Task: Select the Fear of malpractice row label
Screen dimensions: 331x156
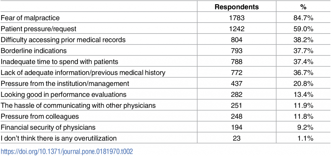Action: tap(30, 18)
